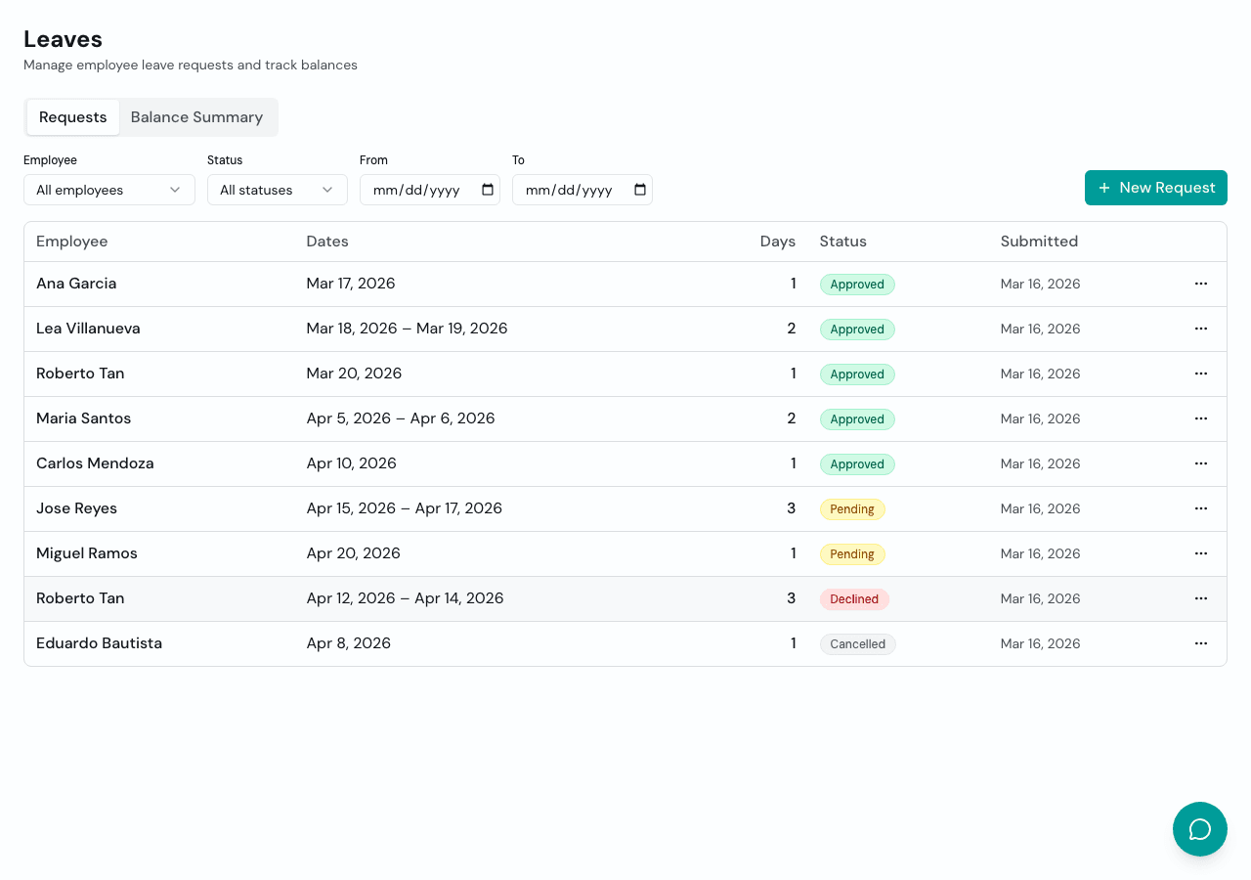Image resolution: width=1251 pixels, height=880 pixels.
Task: Select the Requests tab
Action: tap(72, 116)
